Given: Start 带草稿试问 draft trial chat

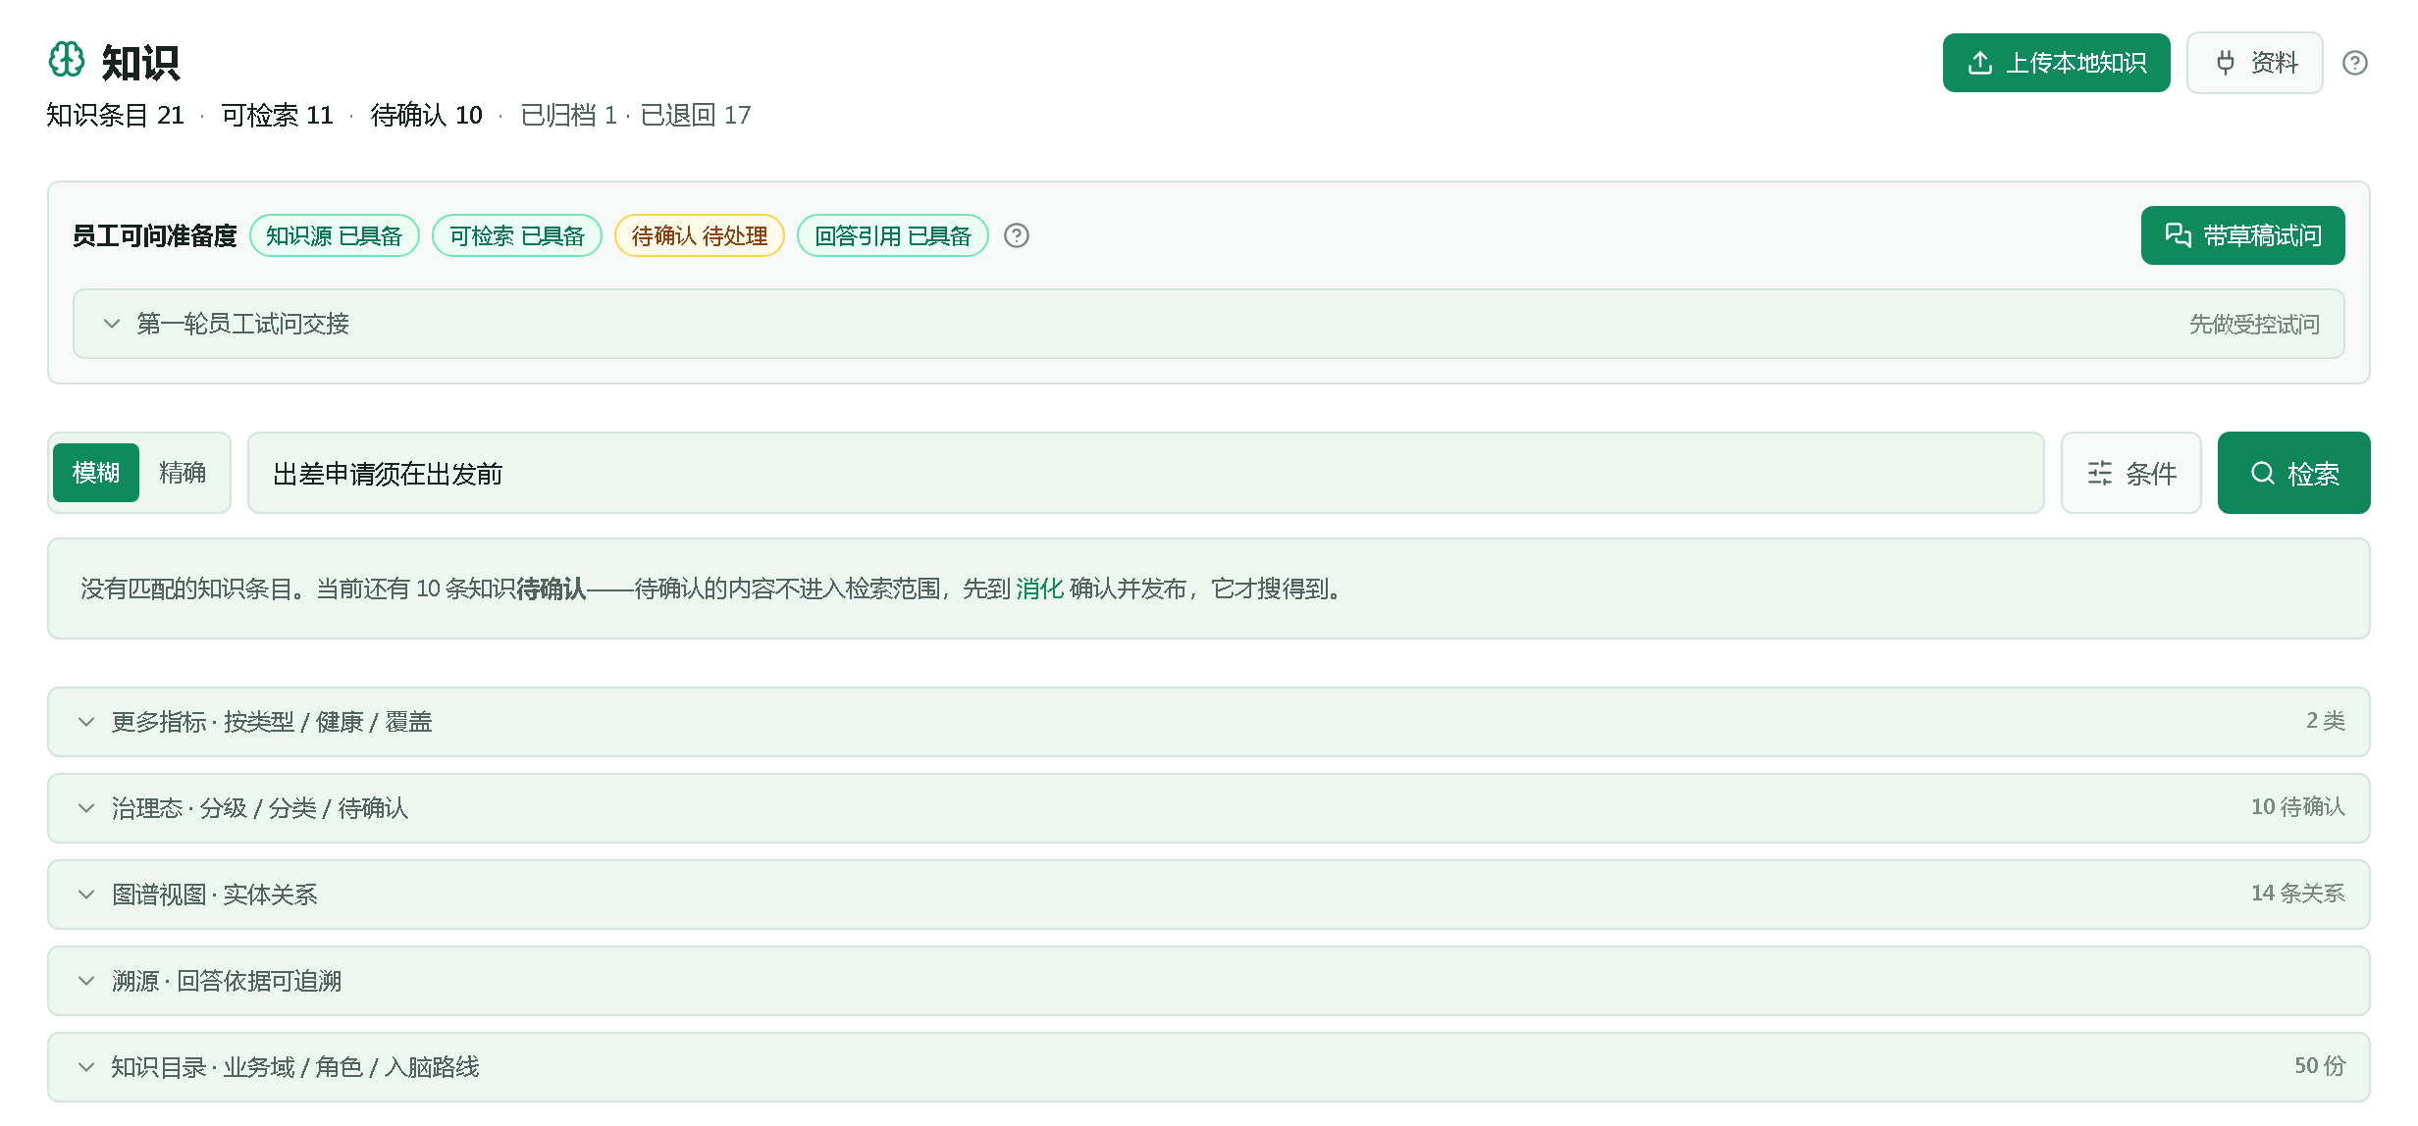Looking at the screenshot, I should [x=2242, y=235].
